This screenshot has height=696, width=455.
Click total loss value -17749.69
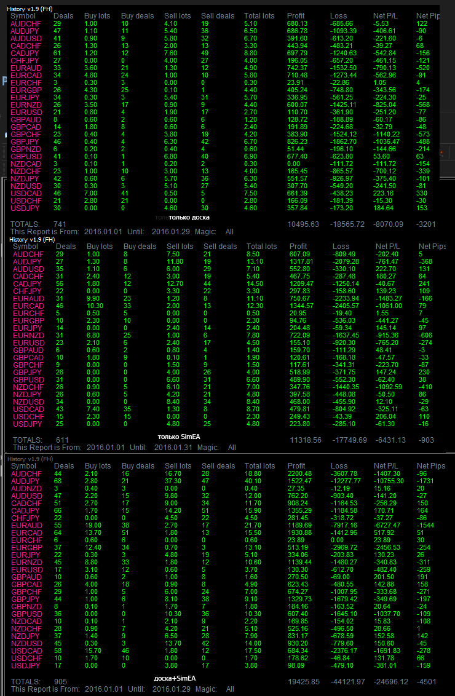(x=349, y=440)
